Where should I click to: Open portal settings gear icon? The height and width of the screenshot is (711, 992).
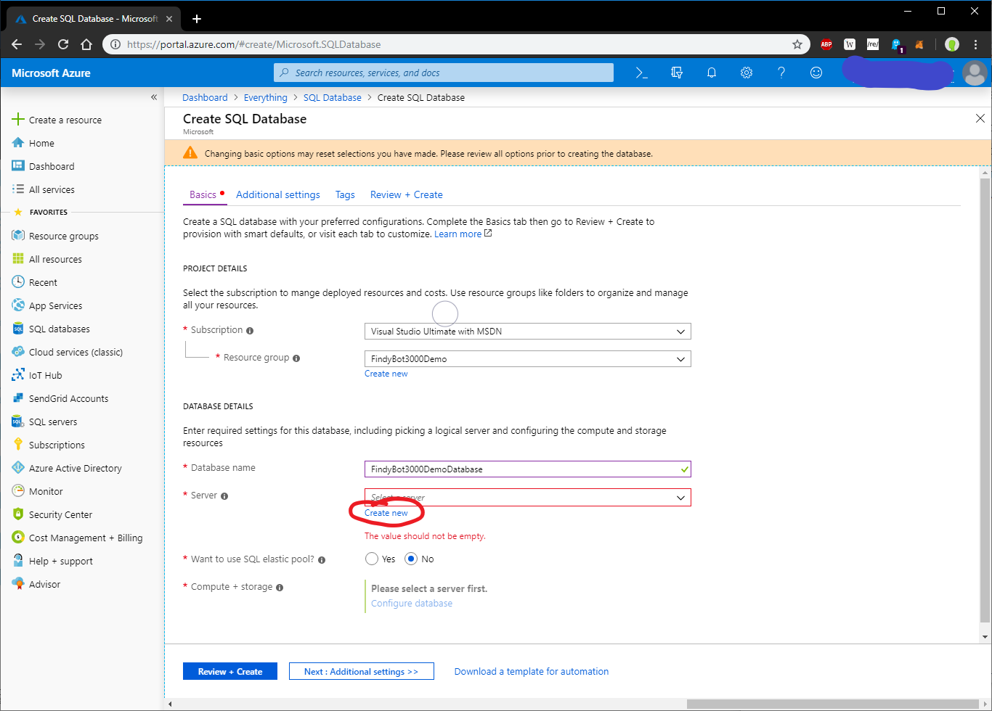[x=747, y=73]
